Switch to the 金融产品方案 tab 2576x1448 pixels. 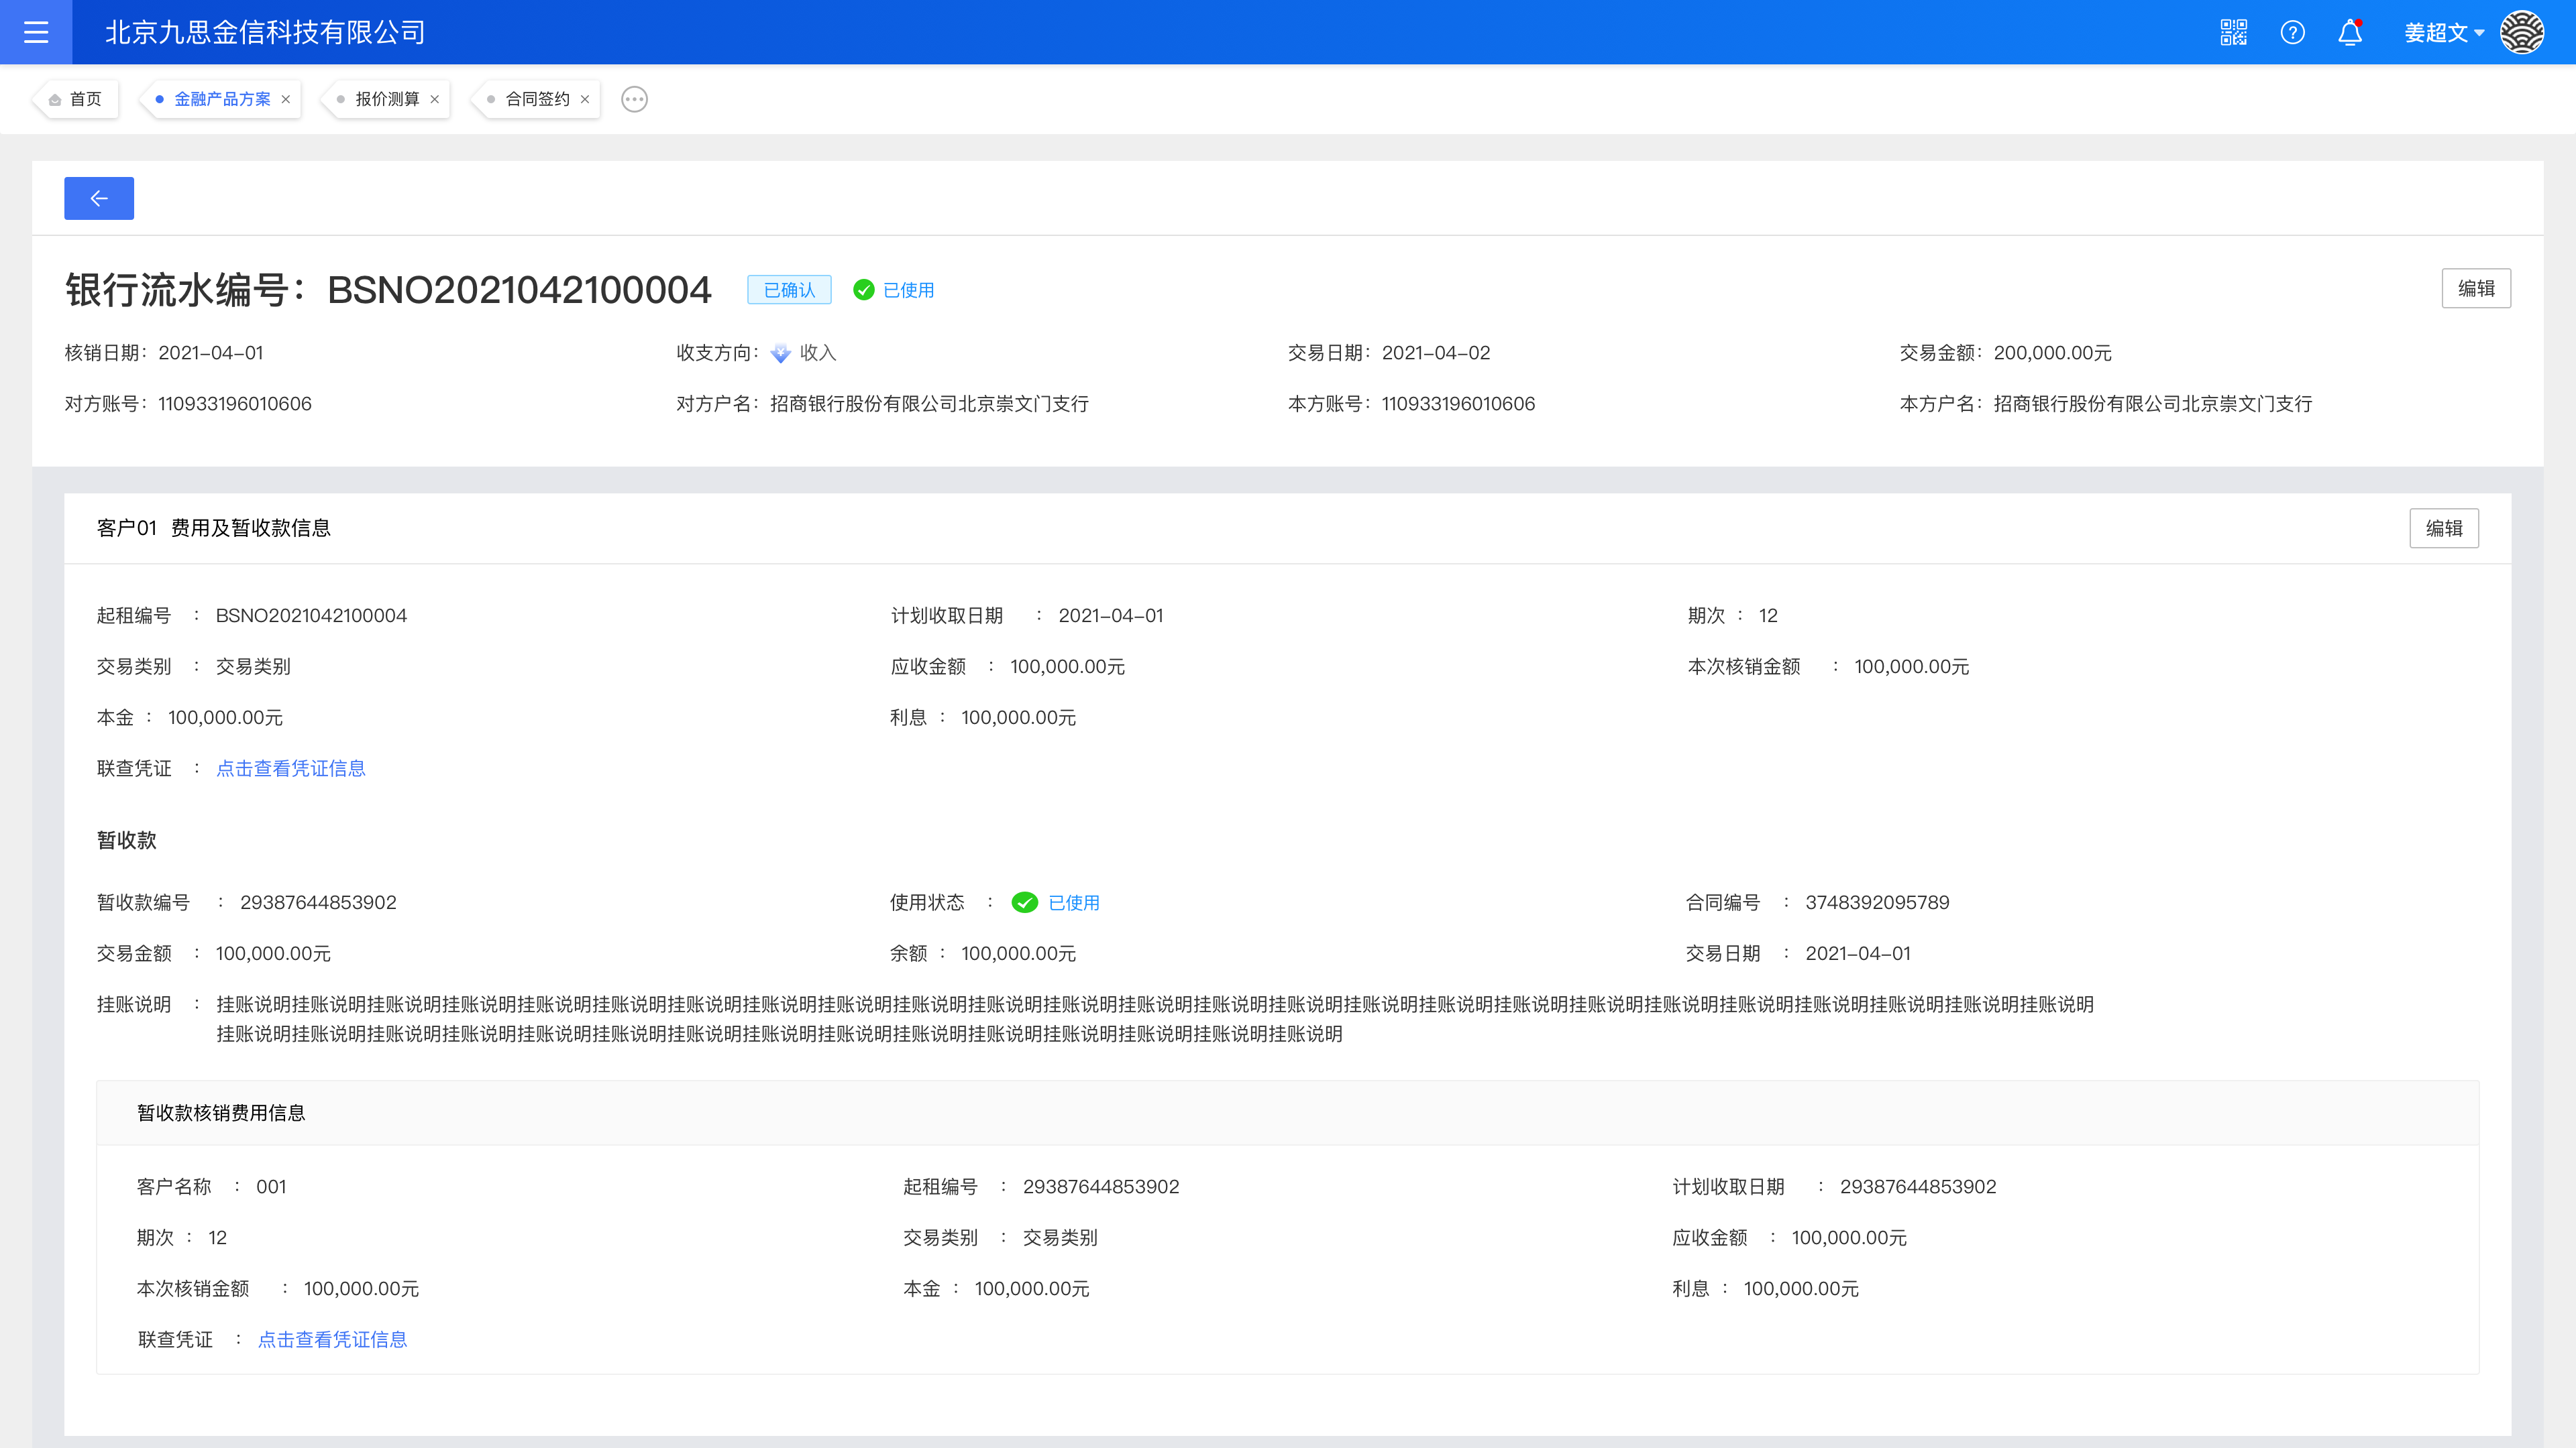click(x=222, y=99)
